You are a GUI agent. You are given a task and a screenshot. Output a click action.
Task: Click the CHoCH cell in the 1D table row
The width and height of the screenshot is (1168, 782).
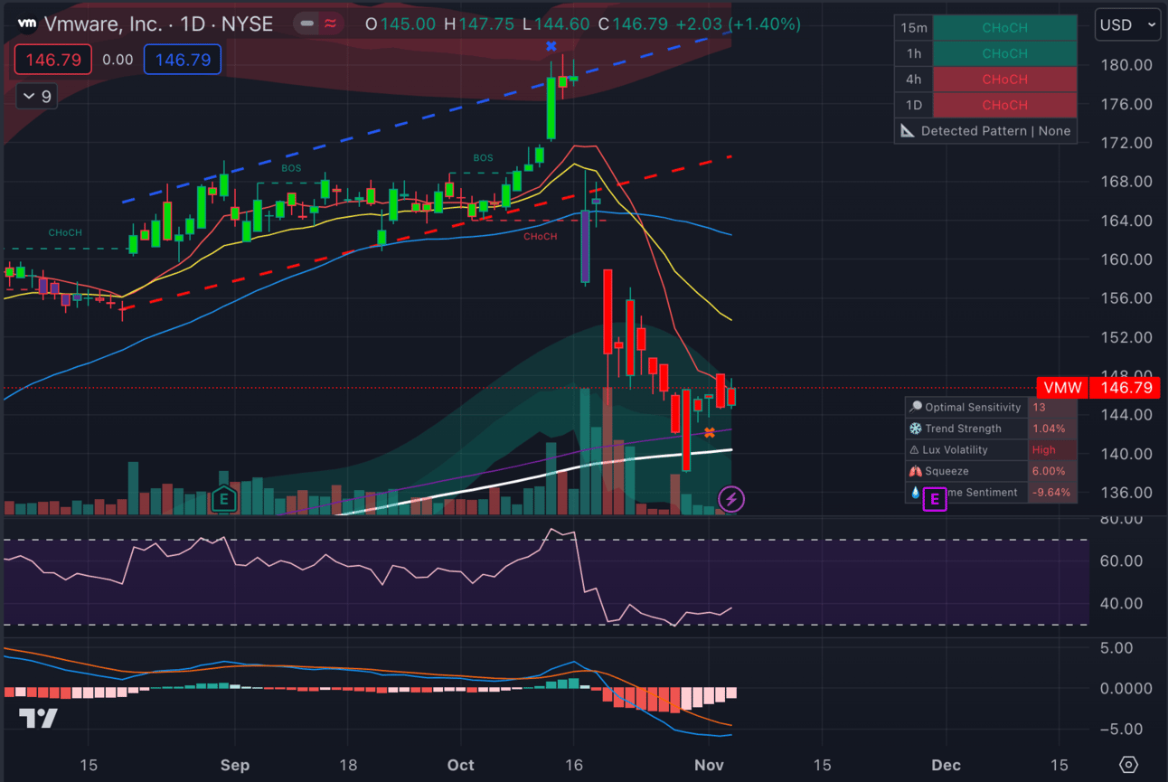[x=1004, y=105]
